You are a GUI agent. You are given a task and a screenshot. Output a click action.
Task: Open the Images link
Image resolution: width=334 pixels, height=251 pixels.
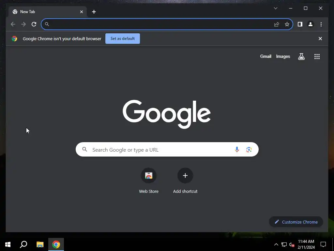(283, 56)
